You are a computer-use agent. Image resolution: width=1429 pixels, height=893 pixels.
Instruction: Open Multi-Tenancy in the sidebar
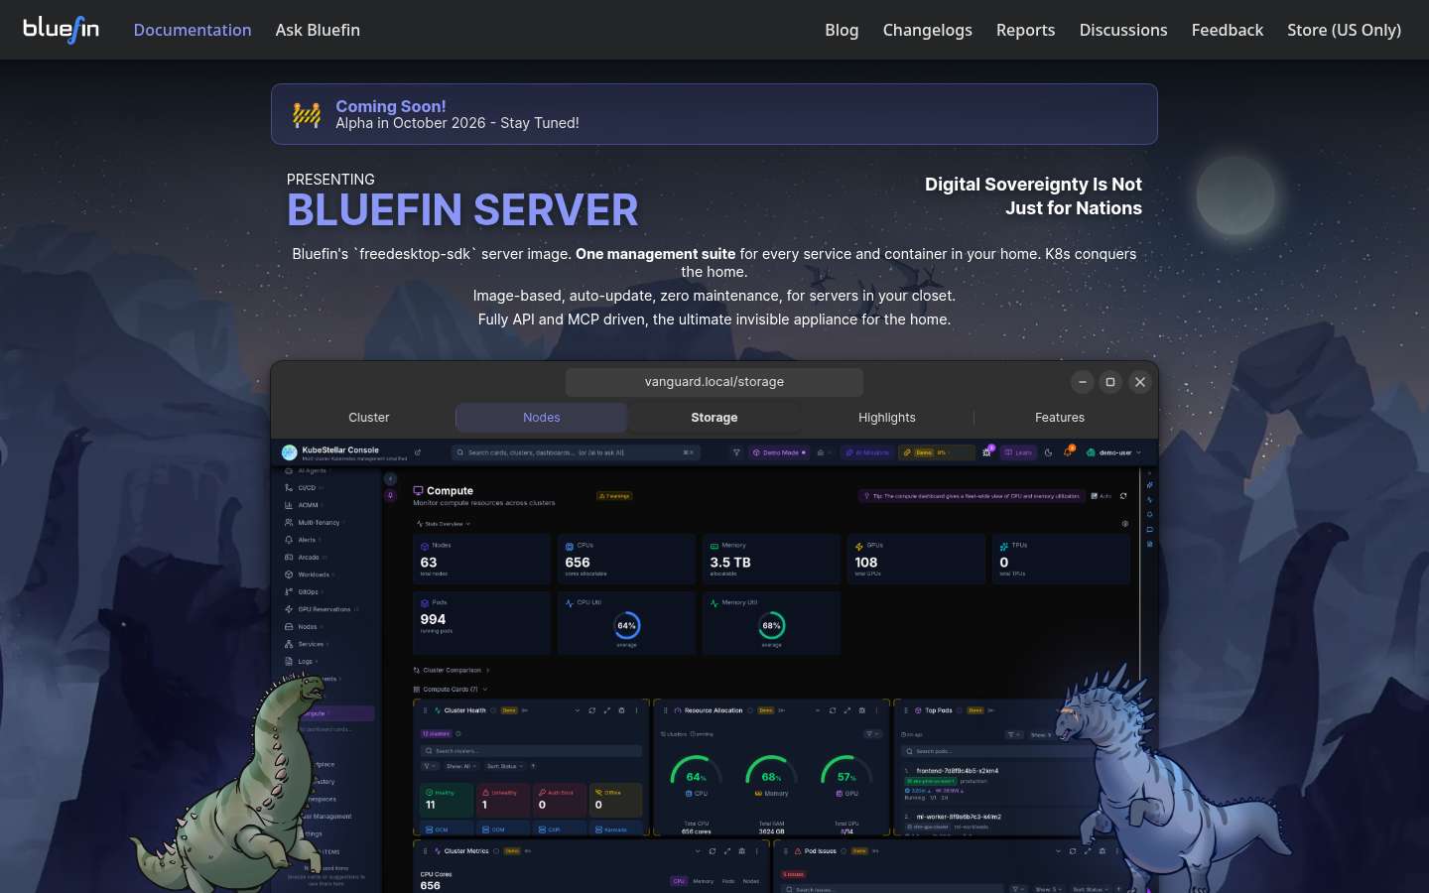pos(318,523)
